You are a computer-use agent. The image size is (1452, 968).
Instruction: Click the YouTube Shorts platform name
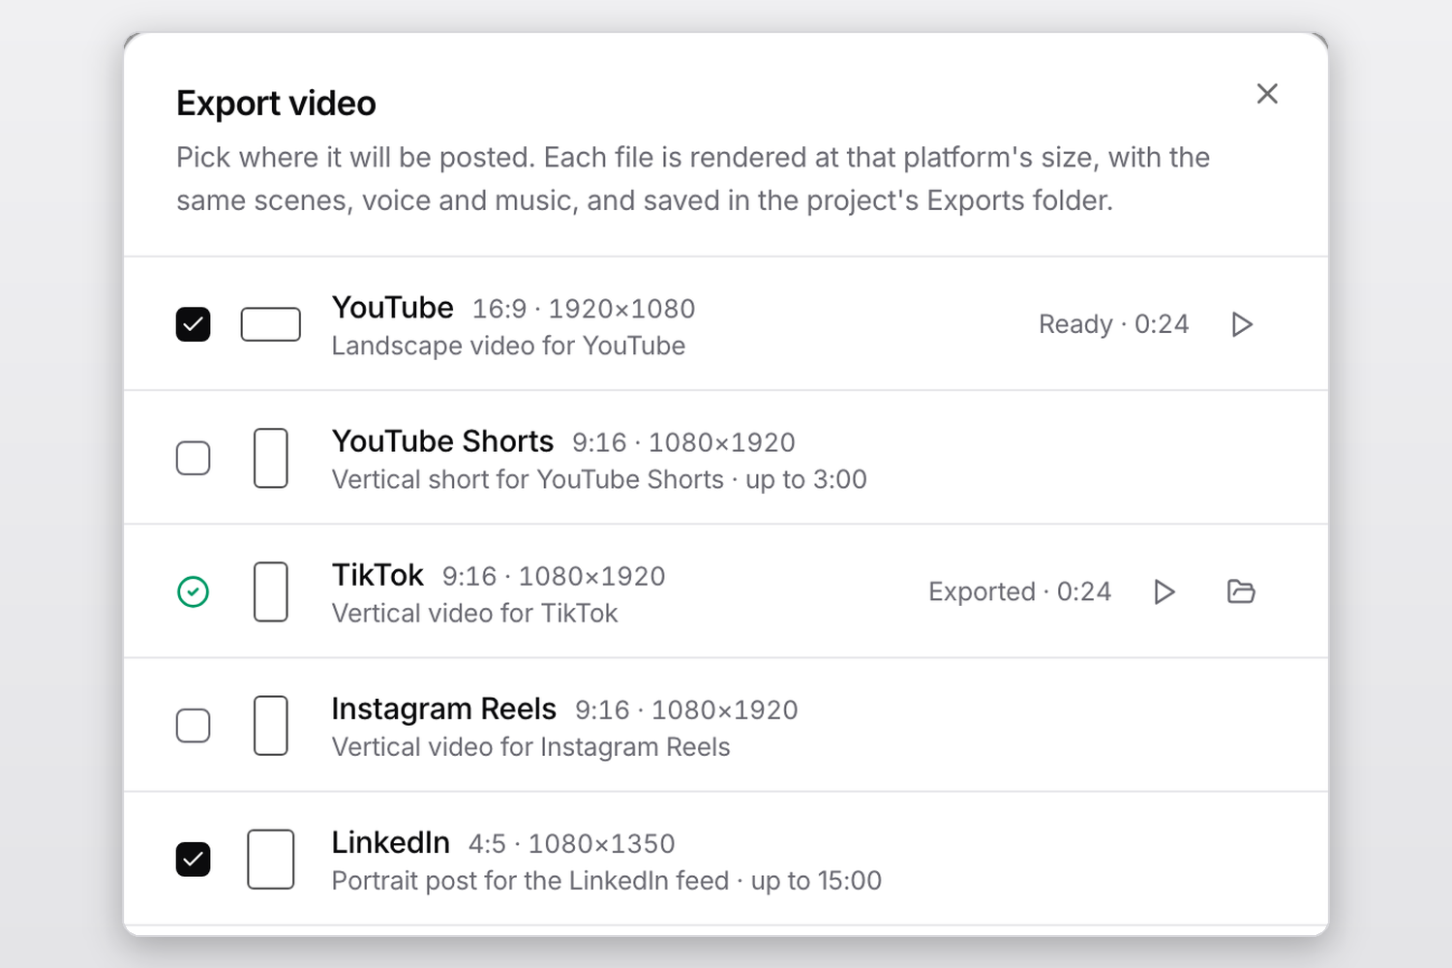pos(442,441)
